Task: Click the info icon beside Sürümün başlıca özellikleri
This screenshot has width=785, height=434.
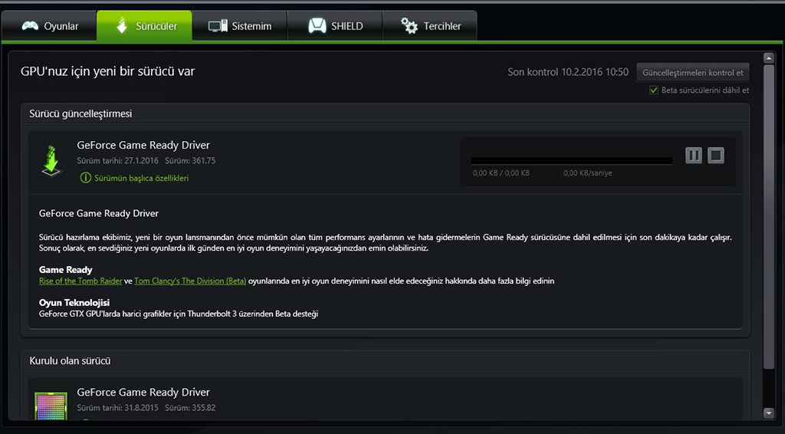Action: [x=86, y=178]
